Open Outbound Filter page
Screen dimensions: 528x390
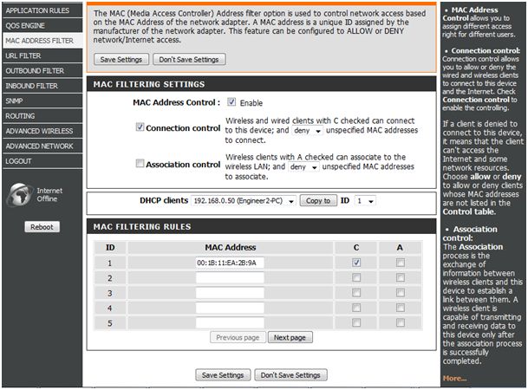point(42,71)
